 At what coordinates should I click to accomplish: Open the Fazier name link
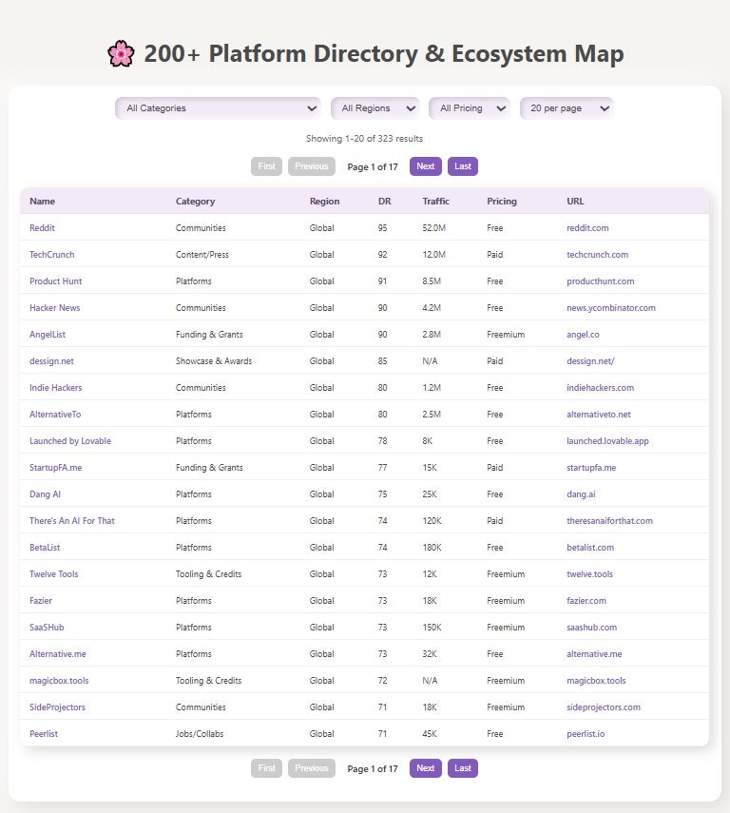[41, 601]
